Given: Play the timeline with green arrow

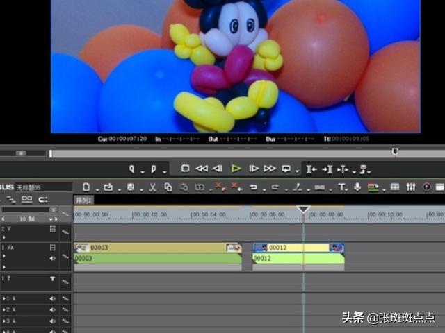Looking at the screenshot, I should [236, 169].
